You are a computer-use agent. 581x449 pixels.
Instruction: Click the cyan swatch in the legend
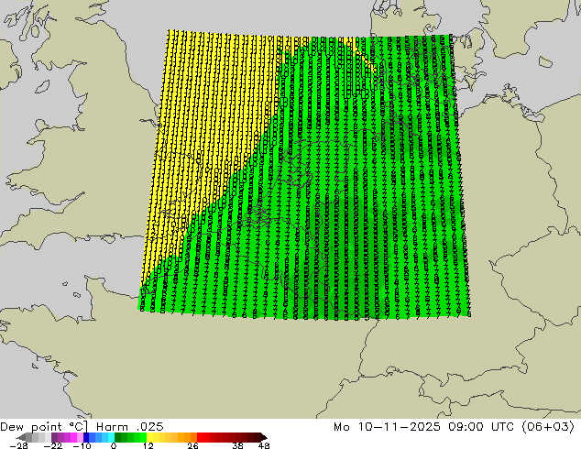click(111, 437)
